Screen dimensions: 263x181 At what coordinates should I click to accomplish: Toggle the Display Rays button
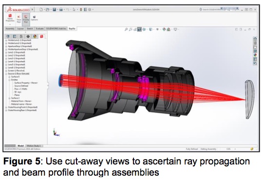coord(26,19)
